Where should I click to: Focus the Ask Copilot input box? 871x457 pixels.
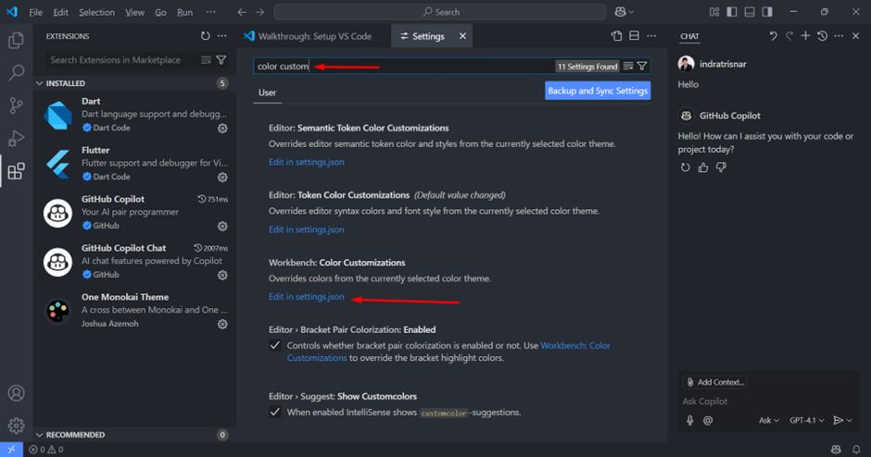point(767,401)
